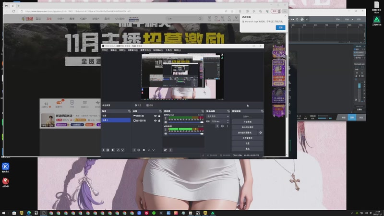Expand 游戏 dropdown in website navigation
This screenshot has height=216, width=384.
pyautogui.click(x=96, y=19)
